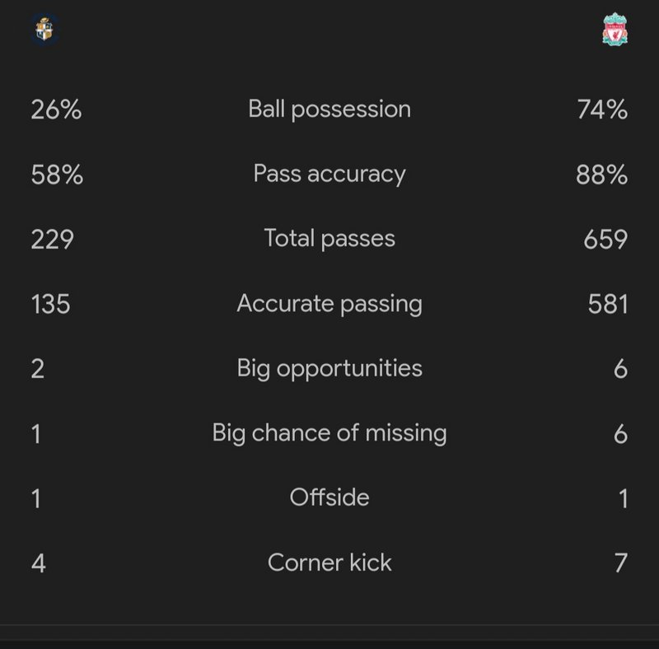Select the Corner kick label
This screenshot has height=649, width=659.
[329, 563]
